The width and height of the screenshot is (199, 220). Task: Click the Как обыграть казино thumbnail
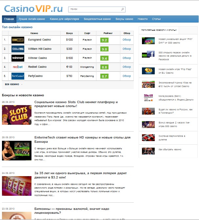(148, 151)
